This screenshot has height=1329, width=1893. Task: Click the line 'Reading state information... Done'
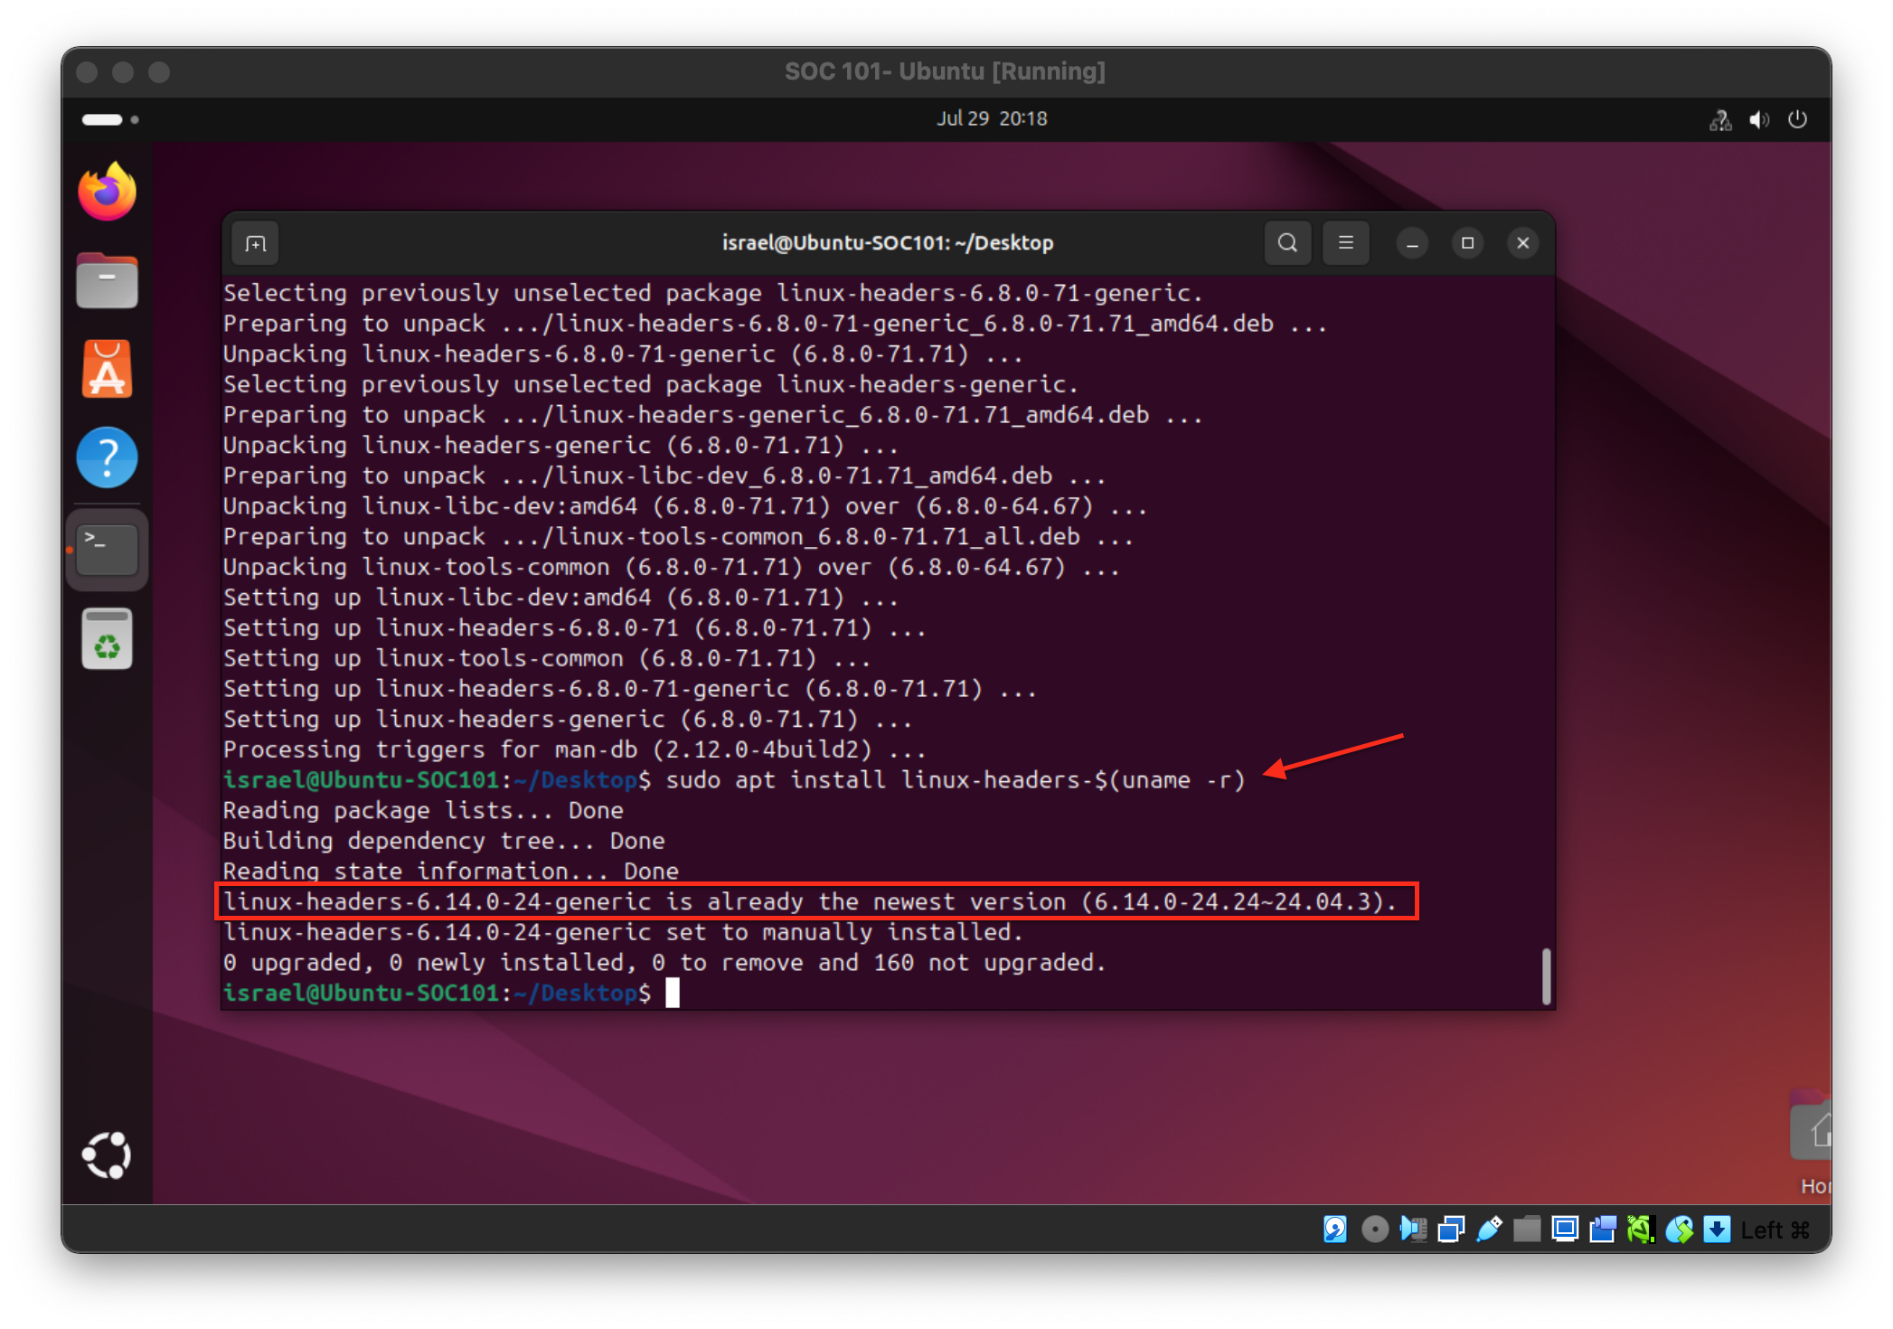coord(451,871)
